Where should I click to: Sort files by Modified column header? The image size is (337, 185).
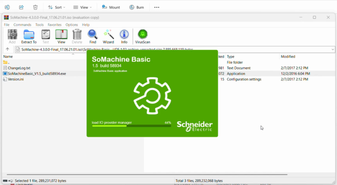(288, 57)
